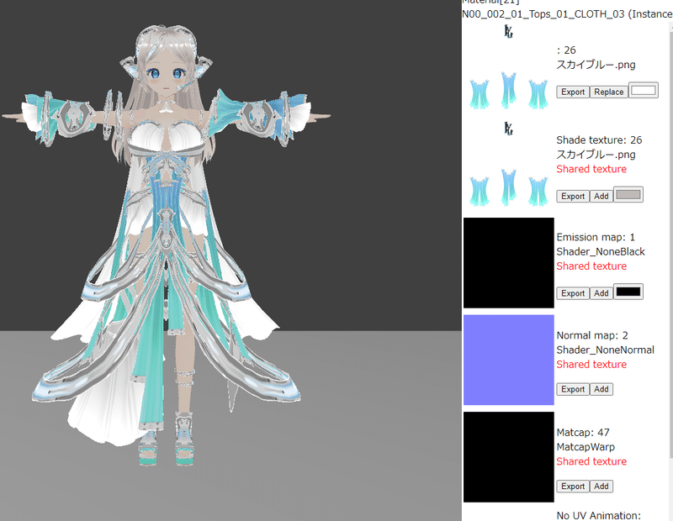Select the purple Normal map thumbnail
673x521 pixels.
(509, 360)
